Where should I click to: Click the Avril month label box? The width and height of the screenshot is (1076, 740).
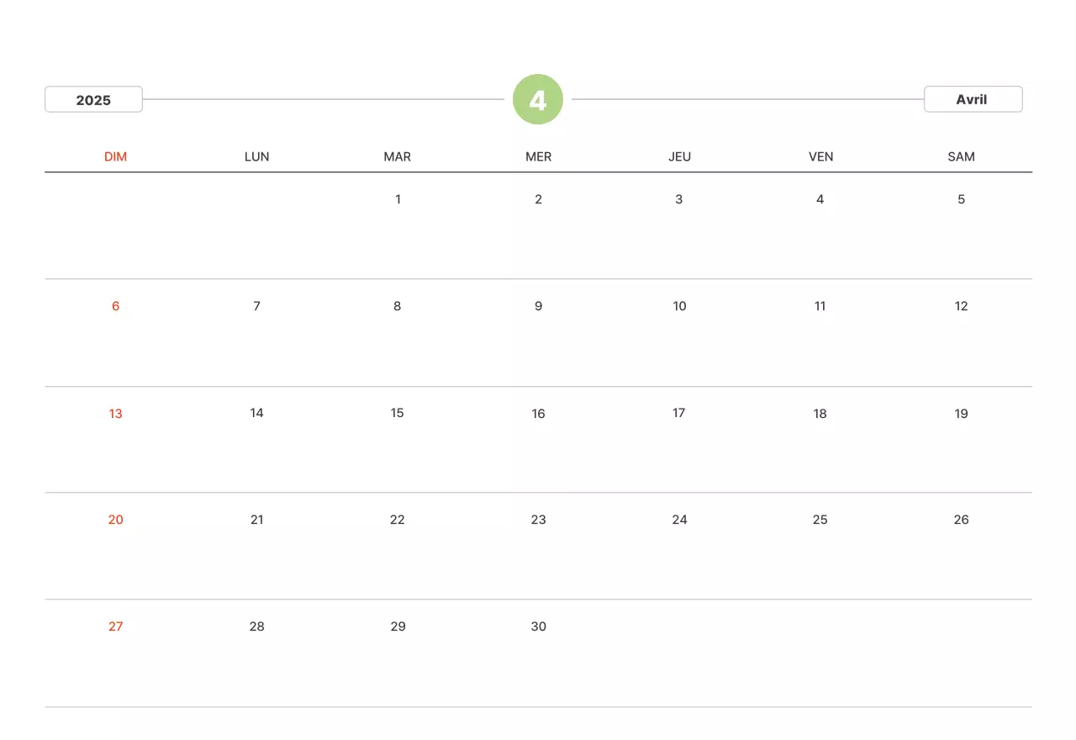[973, 99]
